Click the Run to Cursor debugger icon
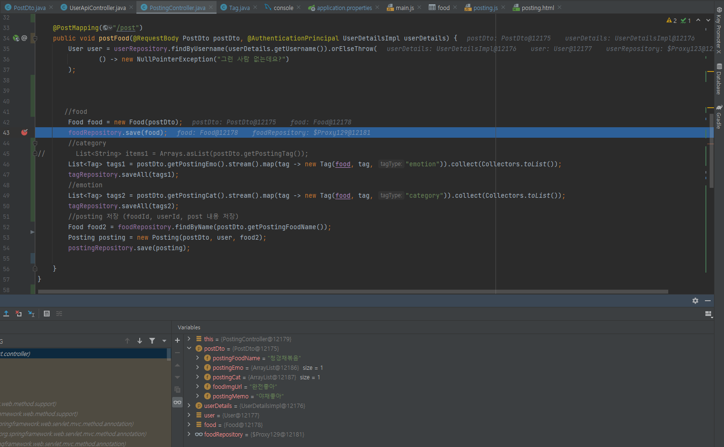Image resolution: width=724 pixels, height=447 pixels. [31, 314]
